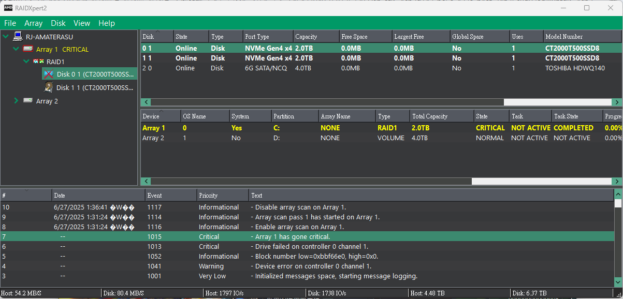This screenshot has height=299, width=623.
Task: Select the TOSHIBA HDWQ140 disk row
Action: point(381,68)
